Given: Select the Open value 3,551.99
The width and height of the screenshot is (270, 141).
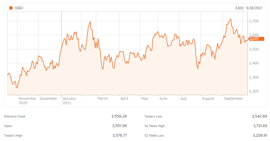Looking at the screenshot, I should (120, 126).
